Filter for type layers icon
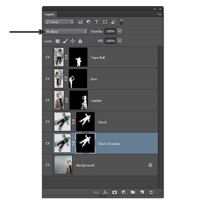This screenshot has height=206, width=205. pos(97,22)
